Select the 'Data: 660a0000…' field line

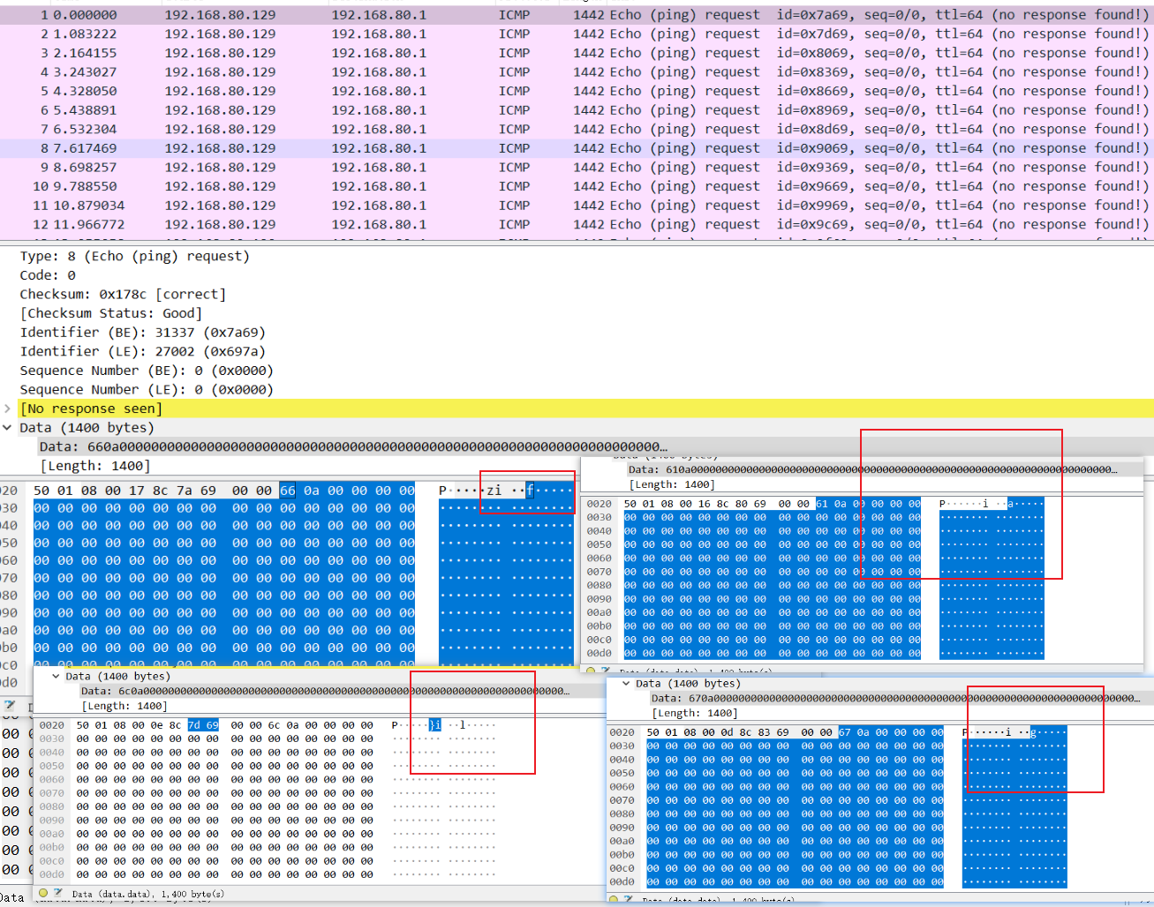(x=353, y=447)
